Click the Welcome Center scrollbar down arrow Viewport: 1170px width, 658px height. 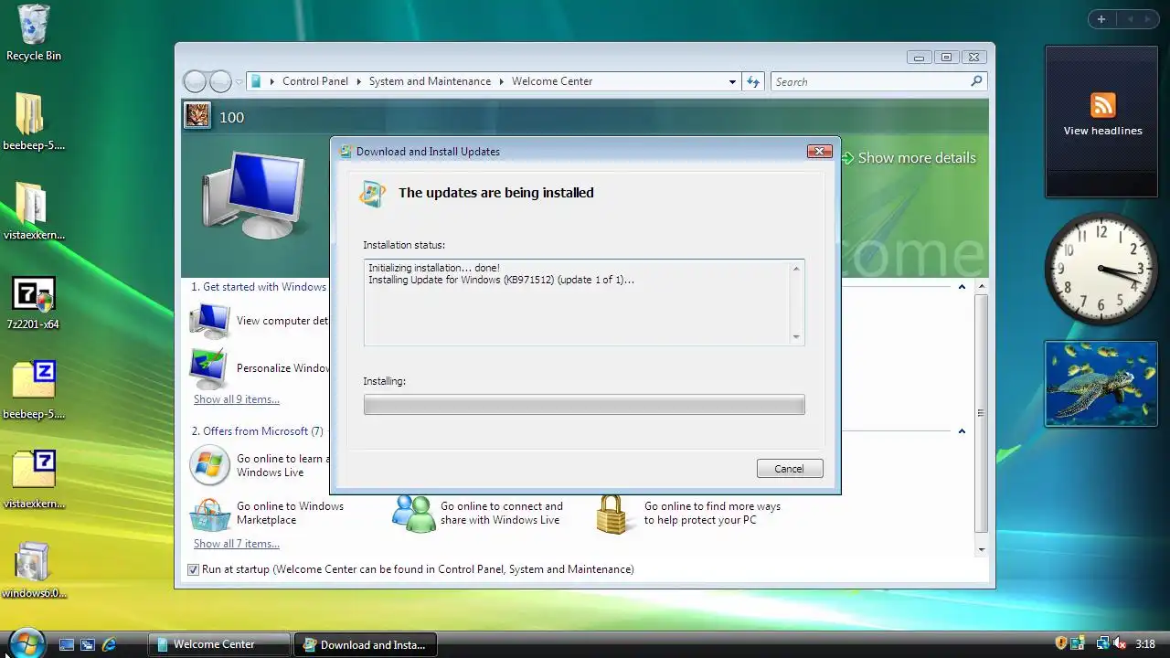click(981, 549)
